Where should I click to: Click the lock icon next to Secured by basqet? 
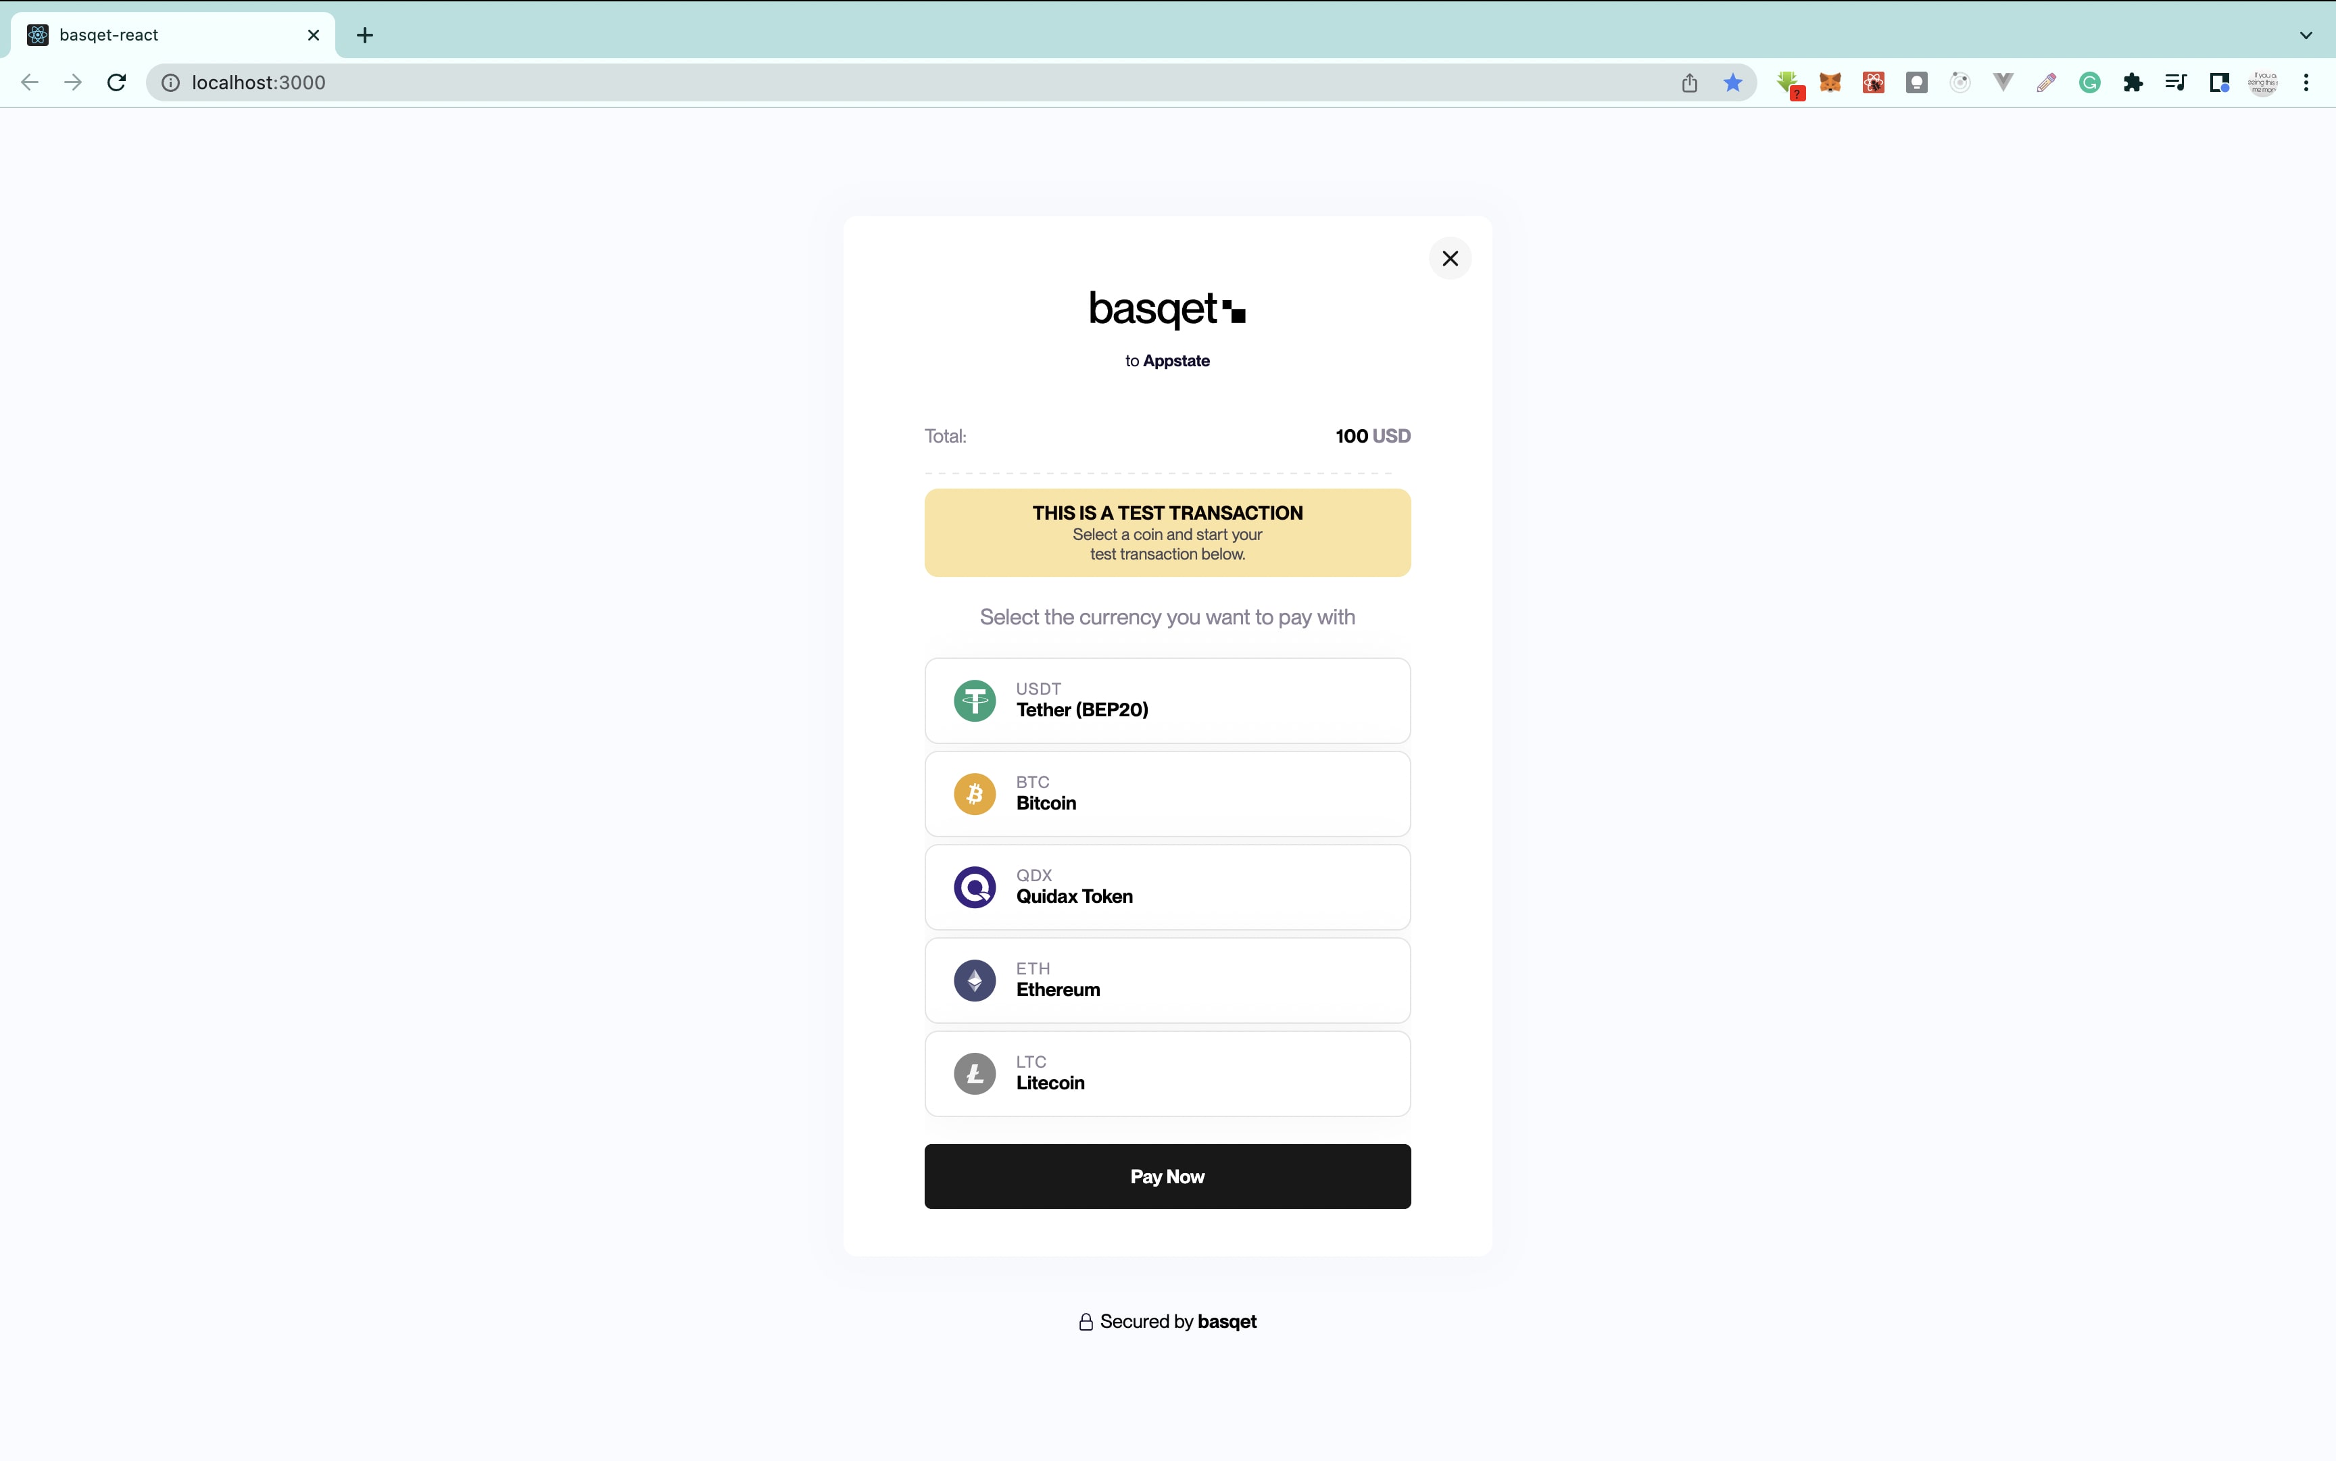[1086, 1321]
